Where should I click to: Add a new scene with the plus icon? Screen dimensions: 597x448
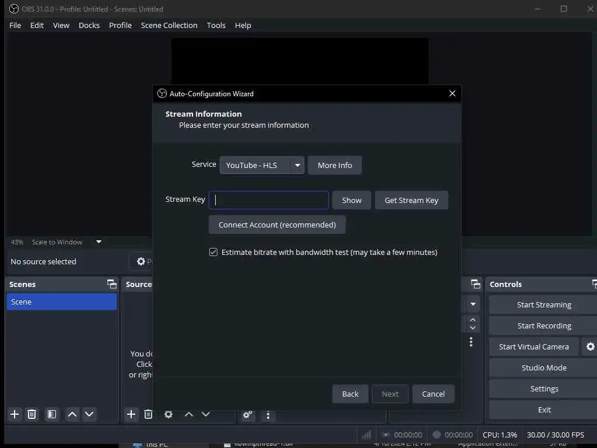pos(15,414)
